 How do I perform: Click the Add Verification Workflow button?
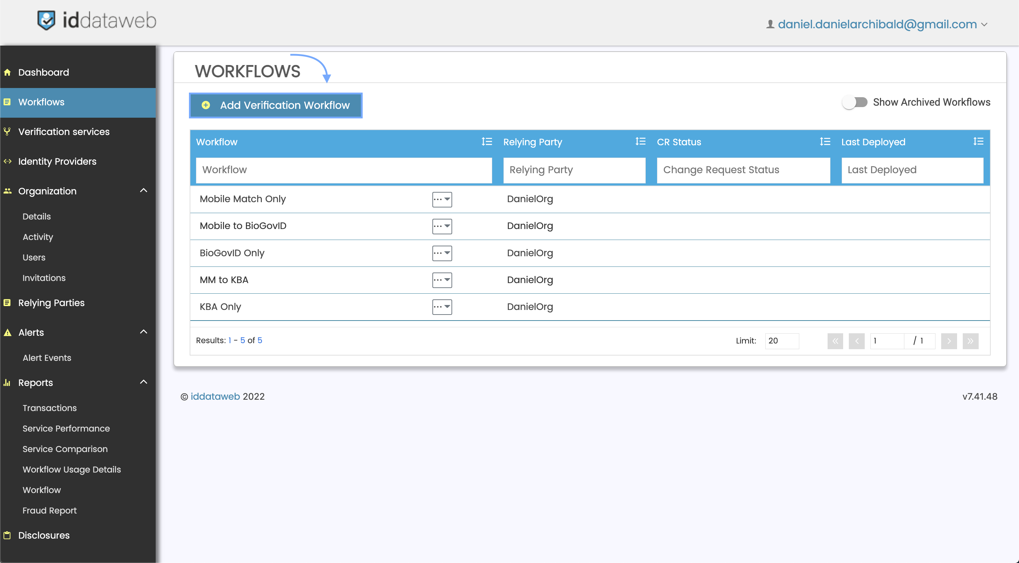tap(276, 105)
